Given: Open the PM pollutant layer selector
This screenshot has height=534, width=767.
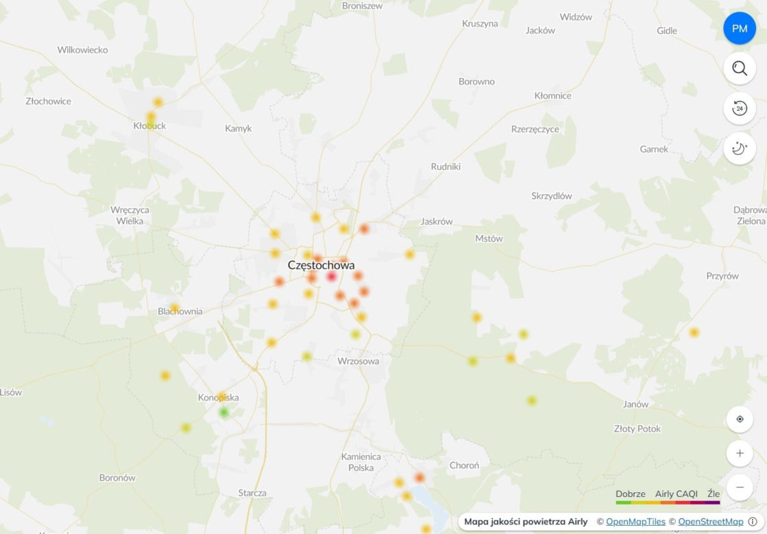Looking at the screenshot, I should 739,28.
